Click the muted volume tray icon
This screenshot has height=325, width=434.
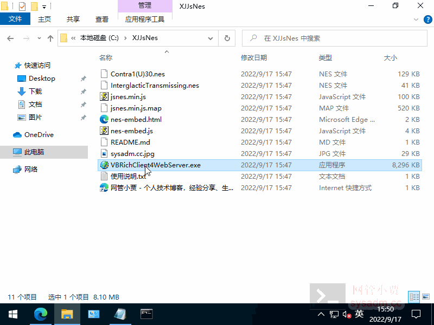(x=347, y=314)
